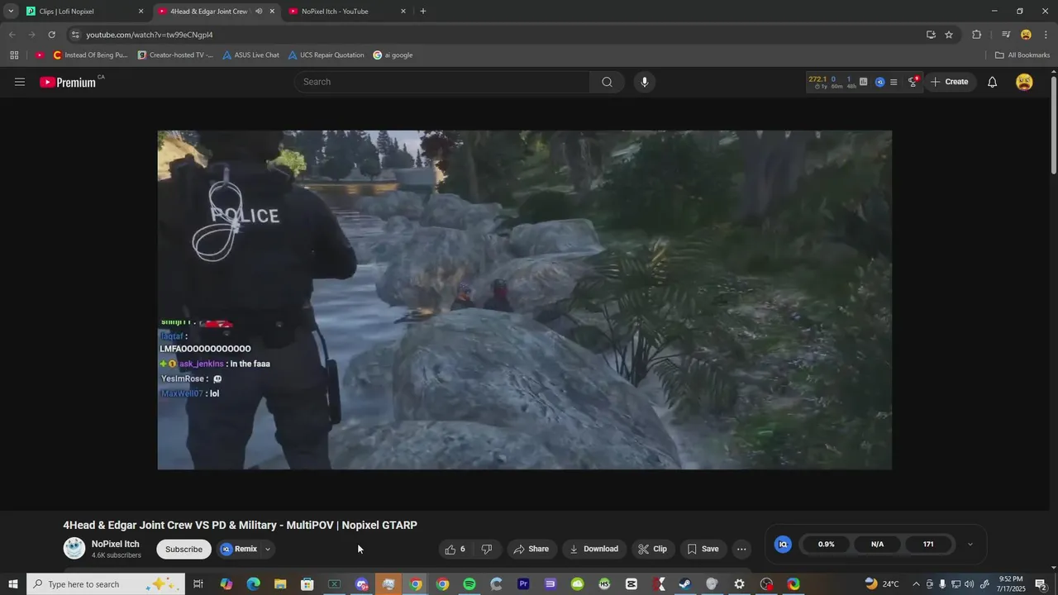Open vidIQ stats bar chart icon
1058x595 pixels.
pos(864,82)
